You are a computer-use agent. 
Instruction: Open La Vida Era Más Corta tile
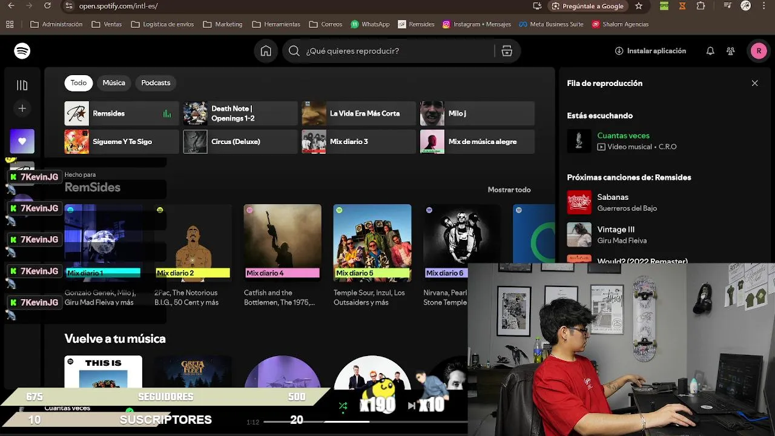[359, 113]
